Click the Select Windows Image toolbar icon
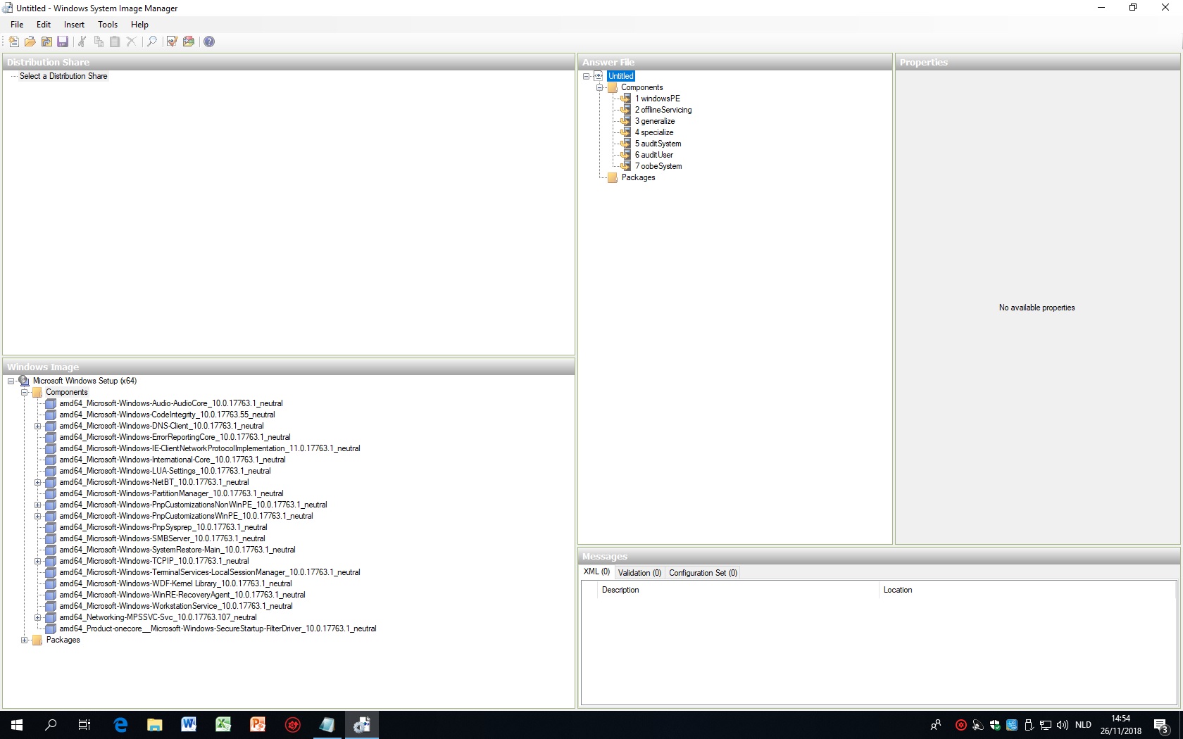 [46, 42]
